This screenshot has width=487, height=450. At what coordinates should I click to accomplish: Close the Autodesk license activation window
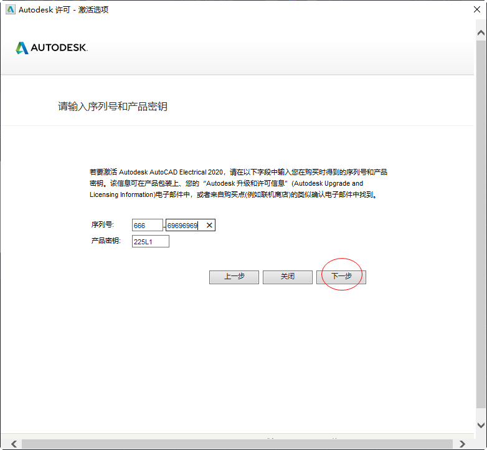pos(477,9)
